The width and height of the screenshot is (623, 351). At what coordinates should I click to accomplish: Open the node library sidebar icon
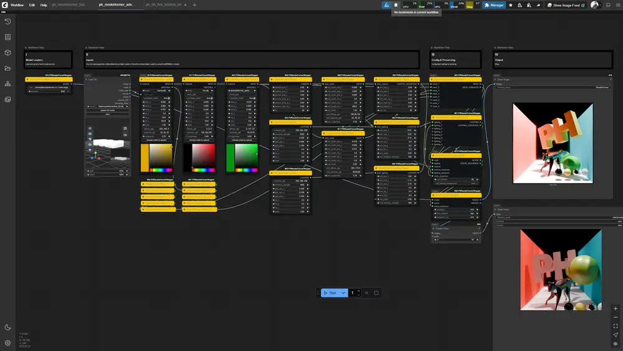tap(7, 37)
